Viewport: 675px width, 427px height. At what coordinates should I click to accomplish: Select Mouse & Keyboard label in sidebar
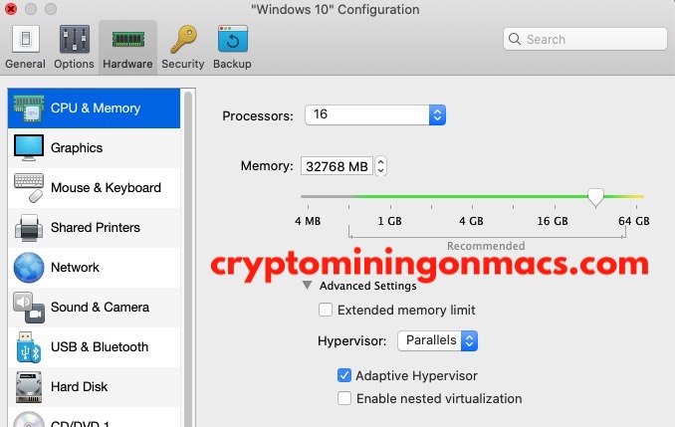pyautogui.click(x=106, y=188)
